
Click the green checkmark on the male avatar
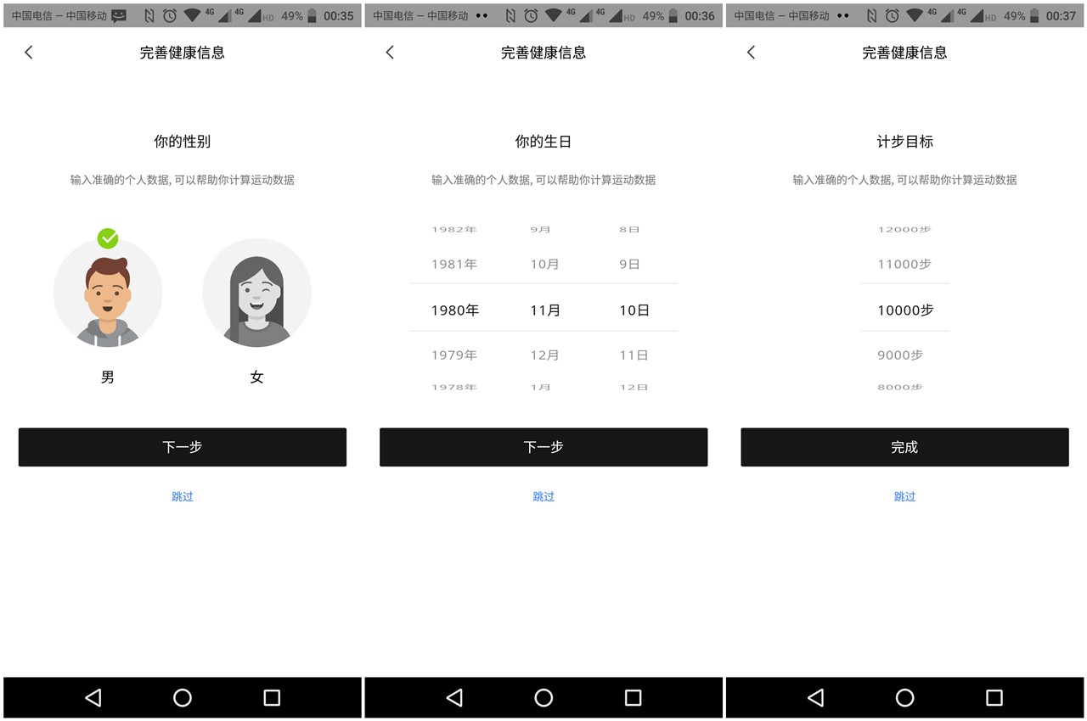tap(108, 238)
